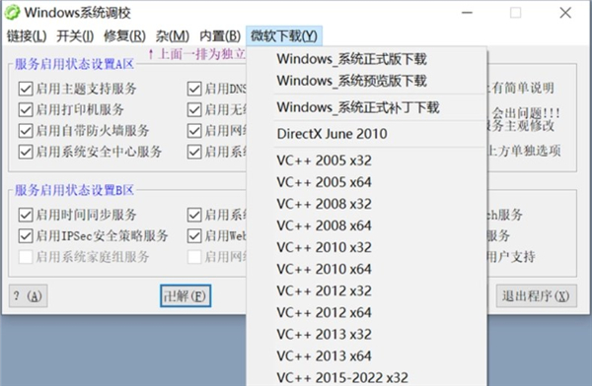Toggle 启用时间同步服务 checkbox

pos(26,215)
